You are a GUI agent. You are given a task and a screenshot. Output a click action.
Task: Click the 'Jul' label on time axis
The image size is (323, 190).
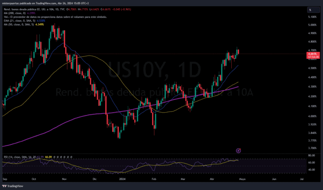point(302,180)
